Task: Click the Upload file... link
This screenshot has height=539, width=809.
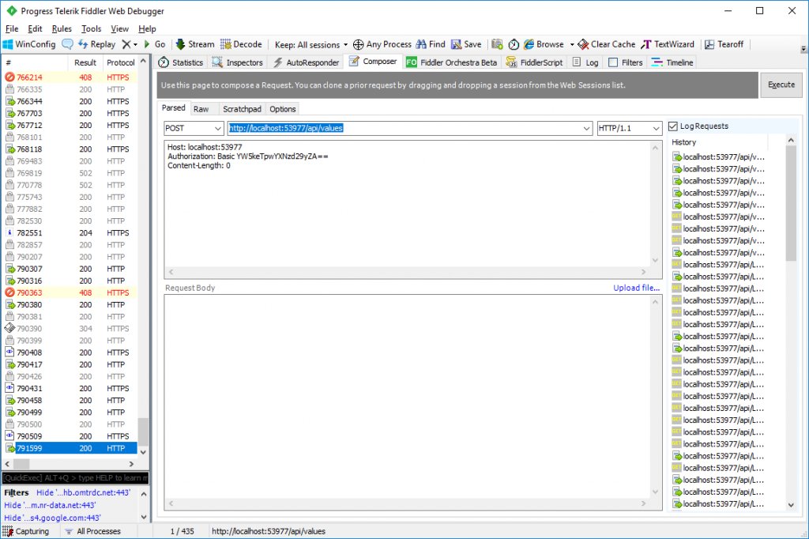Action: coord(636,288)
